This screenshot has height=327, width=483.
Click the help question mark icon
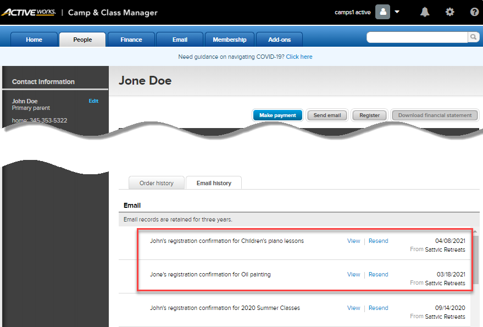(475, 12)
